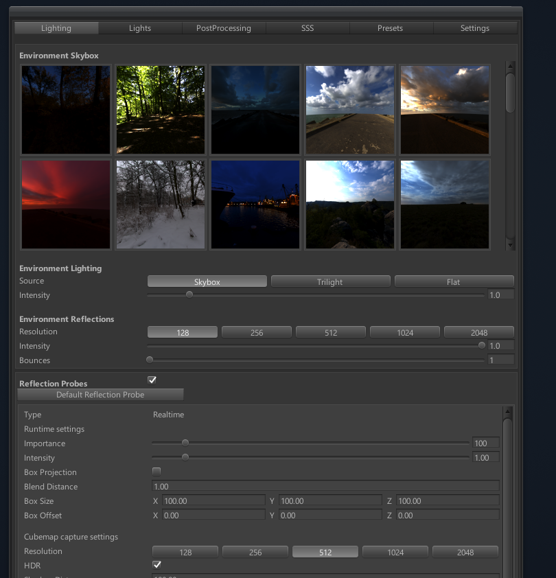Set lighting source to Skybox

click(207, 281)
